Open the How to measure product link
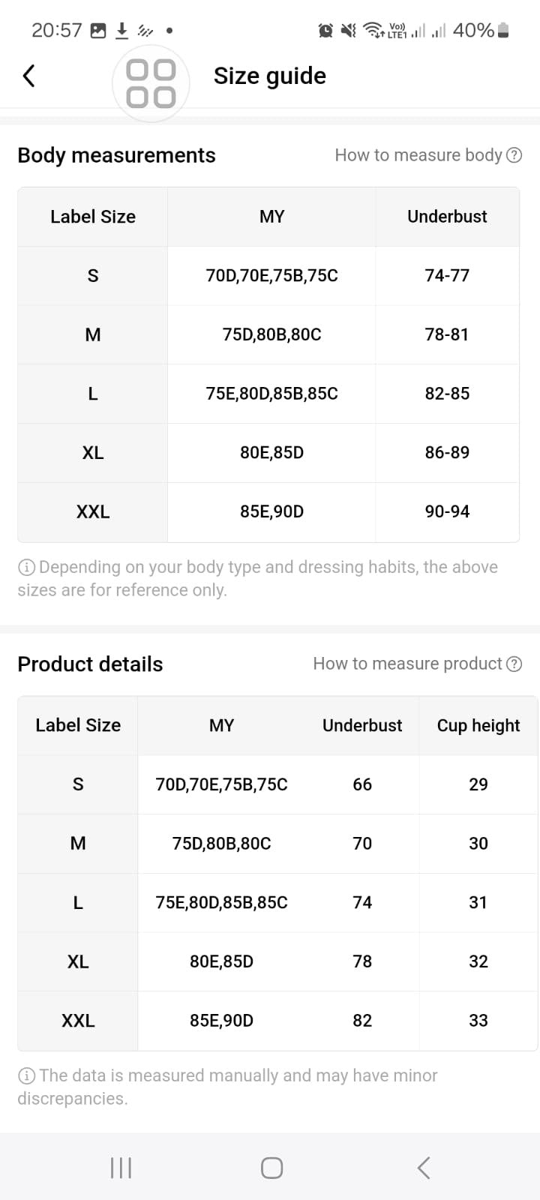 [407, 664]
